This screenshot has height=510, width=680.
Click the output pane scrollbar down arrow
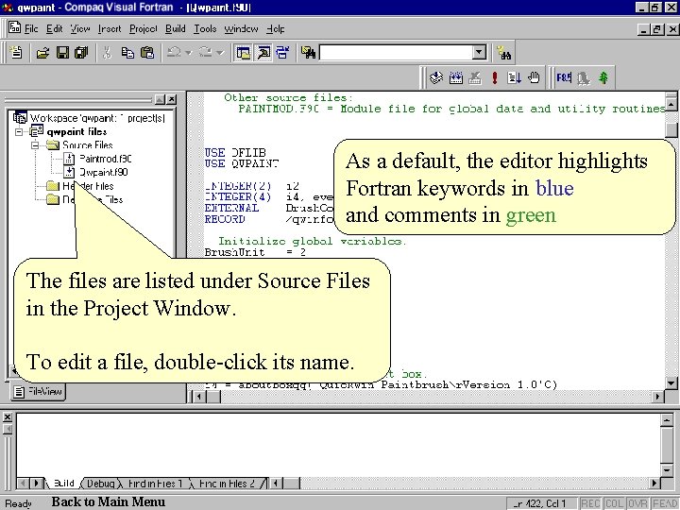(667, 470)
